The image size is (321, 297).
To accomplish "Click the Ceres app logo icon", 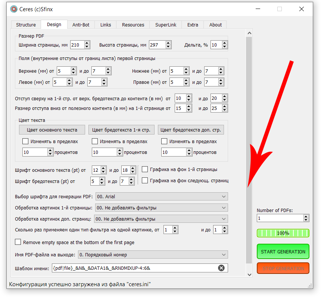I will (14, 9).
